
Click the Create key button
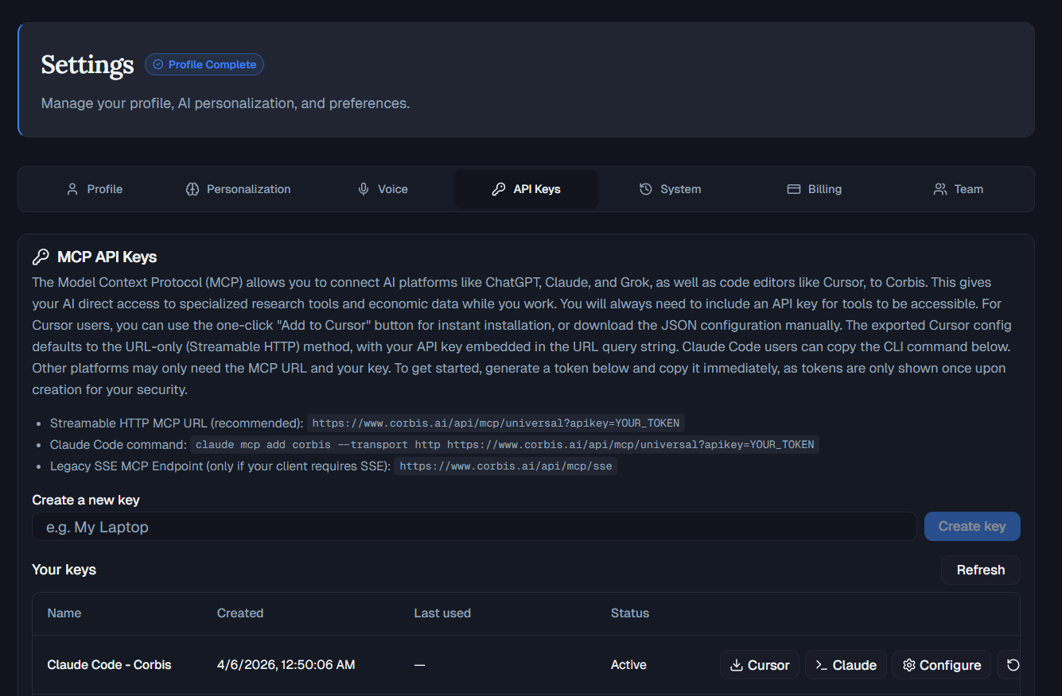pyautogui.click(x=972, y=526)
